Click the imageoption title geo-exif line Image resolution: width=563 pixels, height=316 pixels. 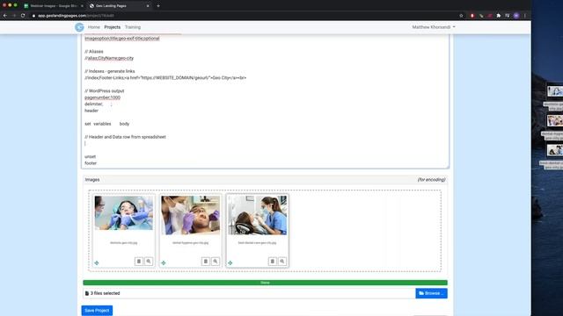tap(122, 39)
